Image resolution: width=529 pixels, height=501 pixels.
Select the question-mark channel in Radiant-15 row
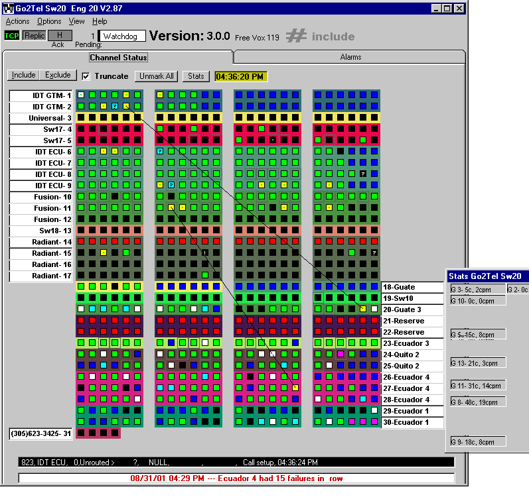click(x=374, y=252)
